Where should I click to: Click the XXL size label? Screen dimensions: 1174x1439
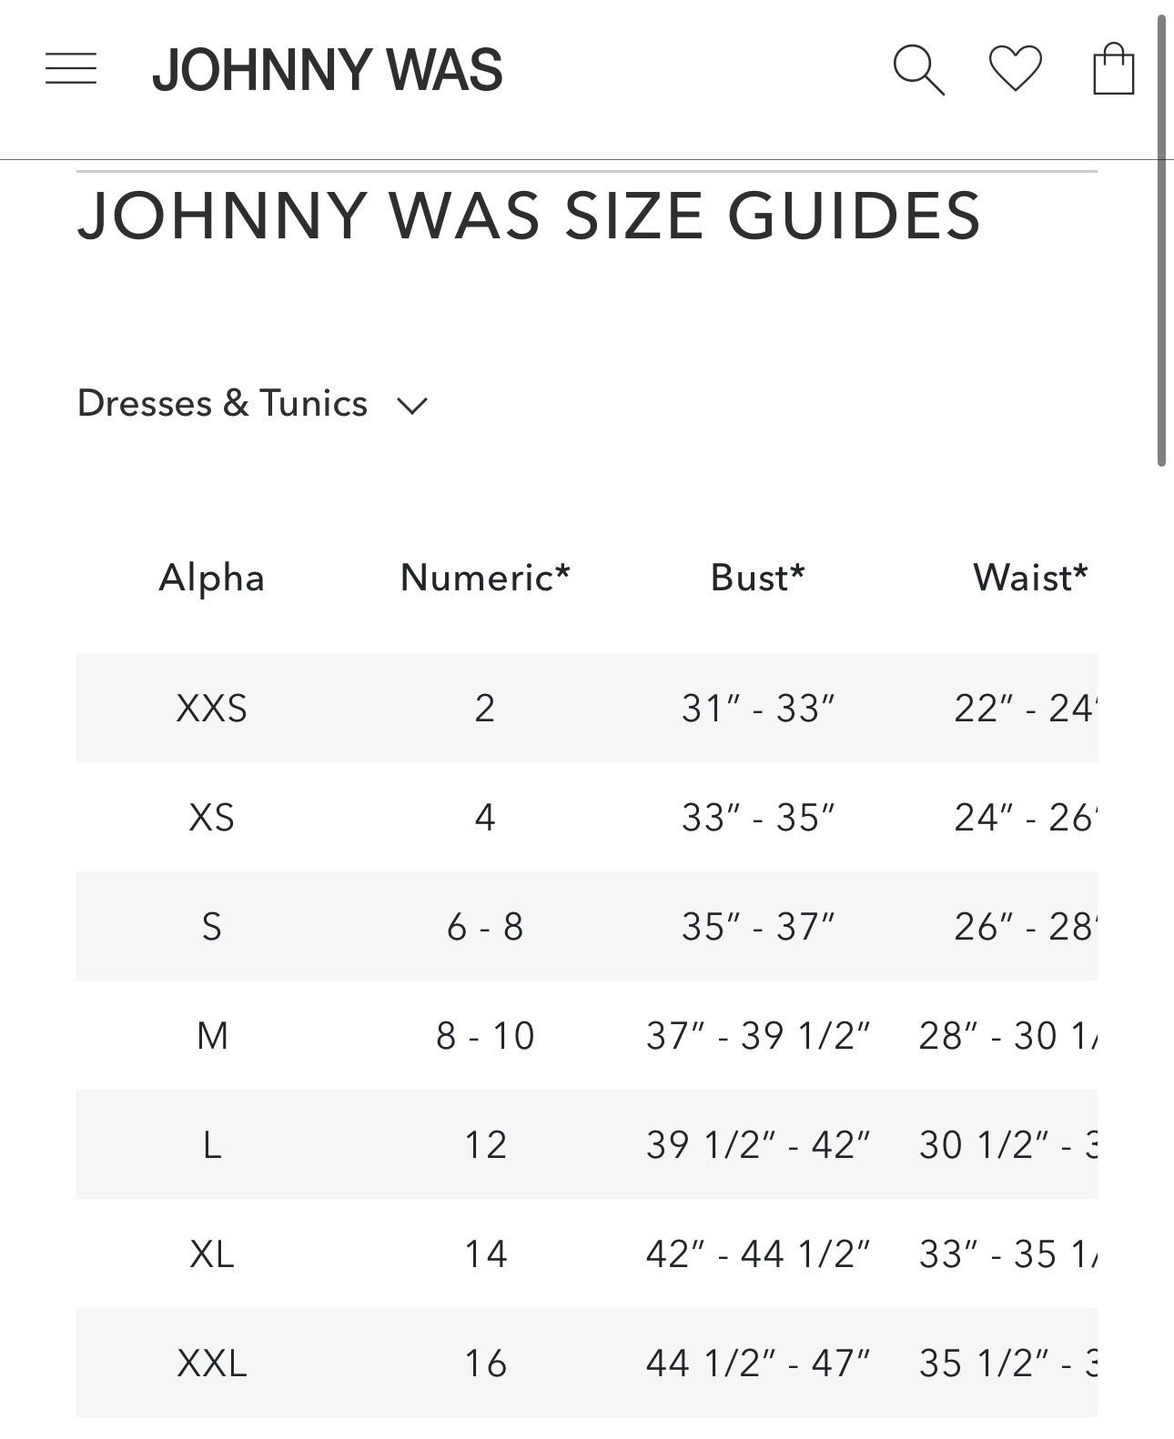[212, 1364]
